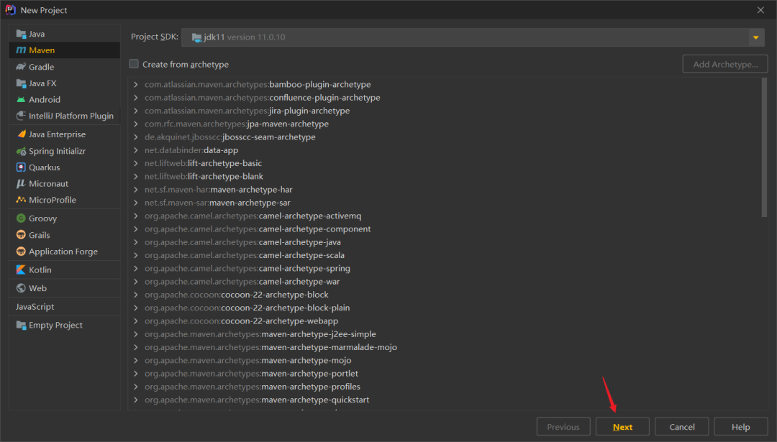
Task: Select maven-archetype-portlet row
Action: pos(445,373)
